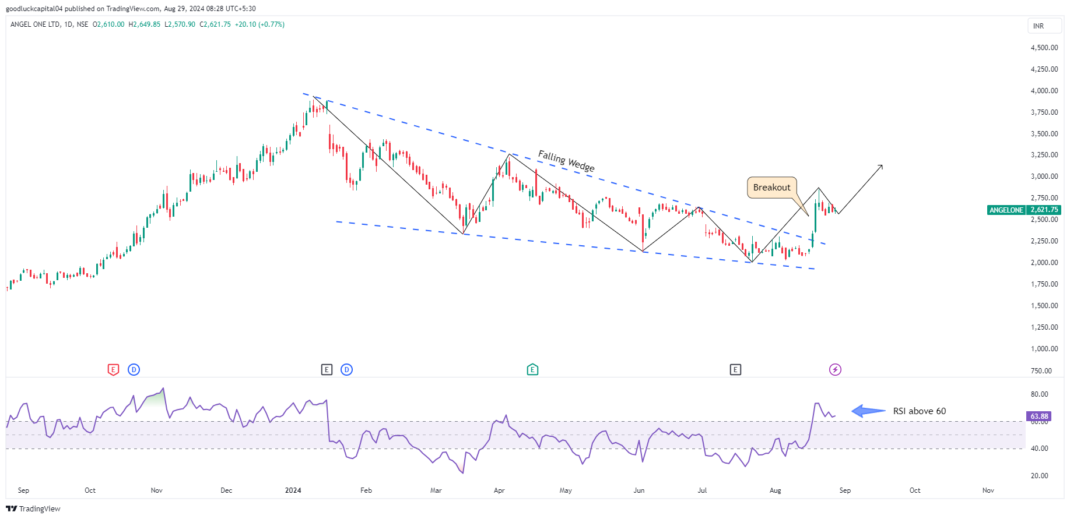The image size is (1070, 519).
Task: Click the low value L2,570.90
Action: (180, 24)
